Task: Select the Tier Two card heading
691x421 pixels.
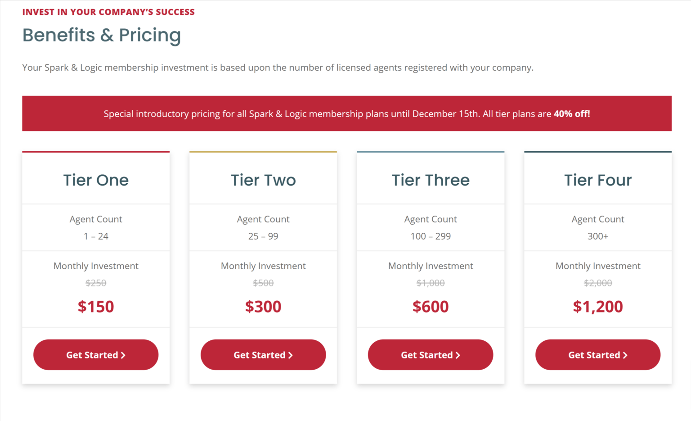Action: 263,180
